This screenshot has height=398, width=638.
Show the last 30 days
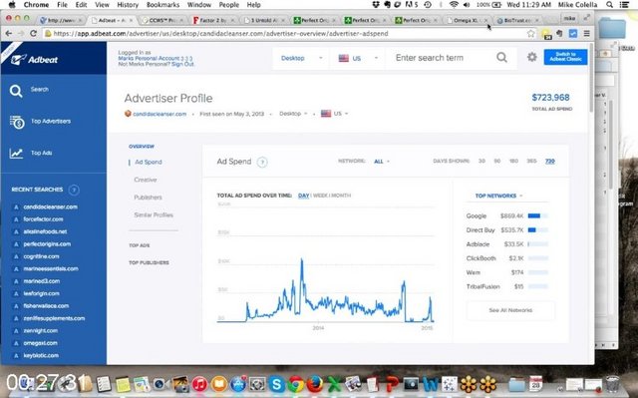tap(481, 162)
